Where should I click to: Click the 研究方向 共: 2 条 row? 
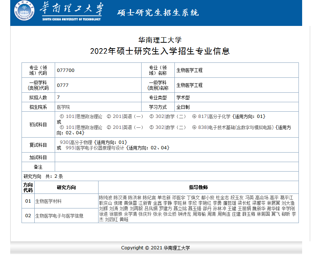(x=160, y=176)
